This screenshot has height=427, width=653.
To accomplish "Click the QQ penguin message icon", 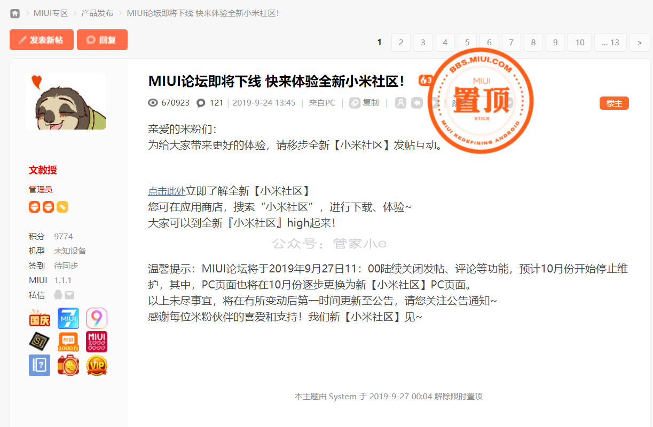I will click(x=58, y=295).
